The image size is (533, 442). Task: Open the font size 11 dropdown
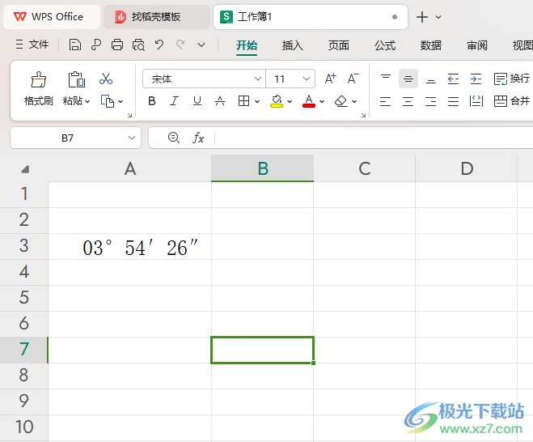[x=307, y=79]
